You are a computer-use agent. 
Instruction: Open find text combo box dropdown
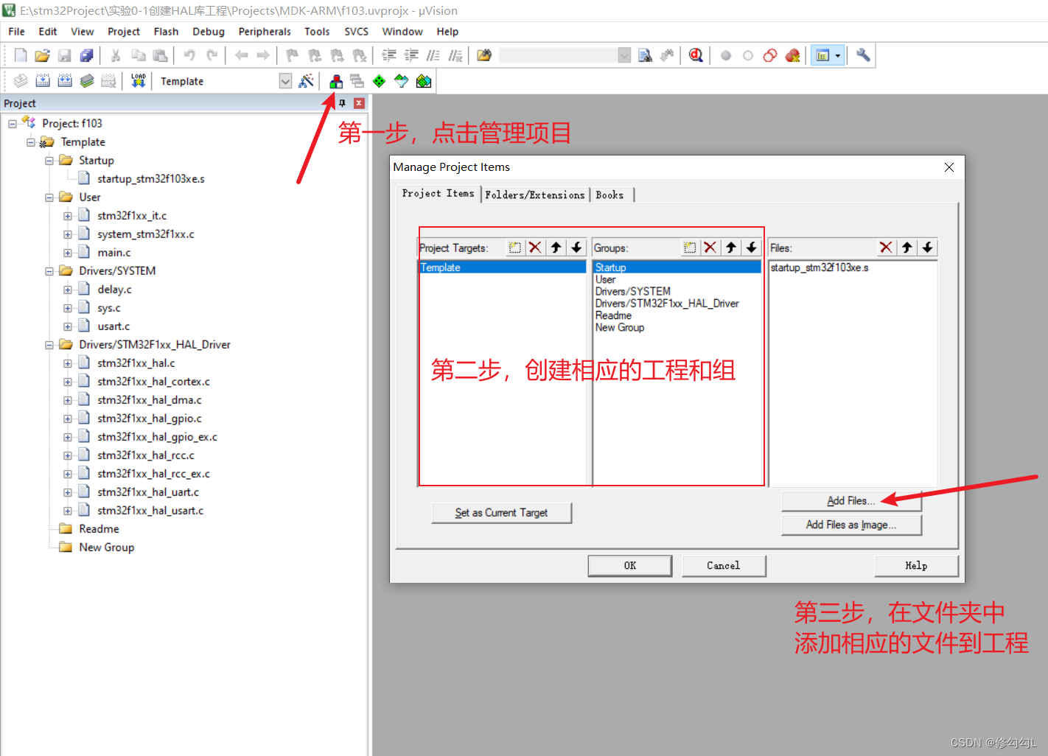point(624,55)
